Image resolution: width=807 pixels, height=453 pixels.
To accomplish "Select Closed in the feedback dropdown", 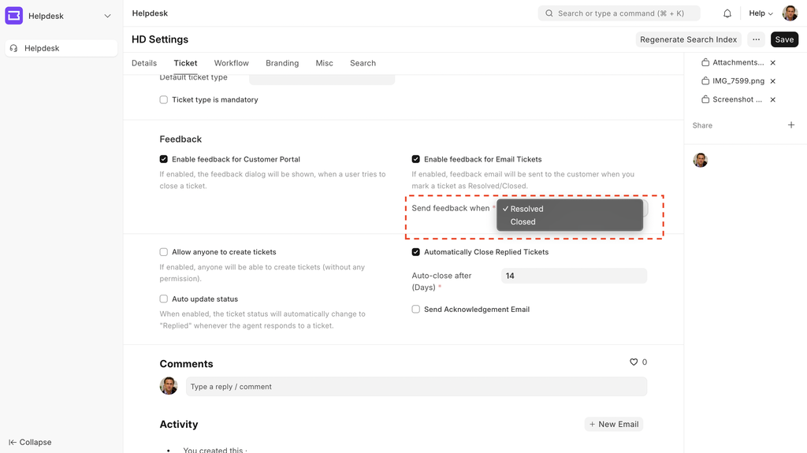I will coord(523,222).
